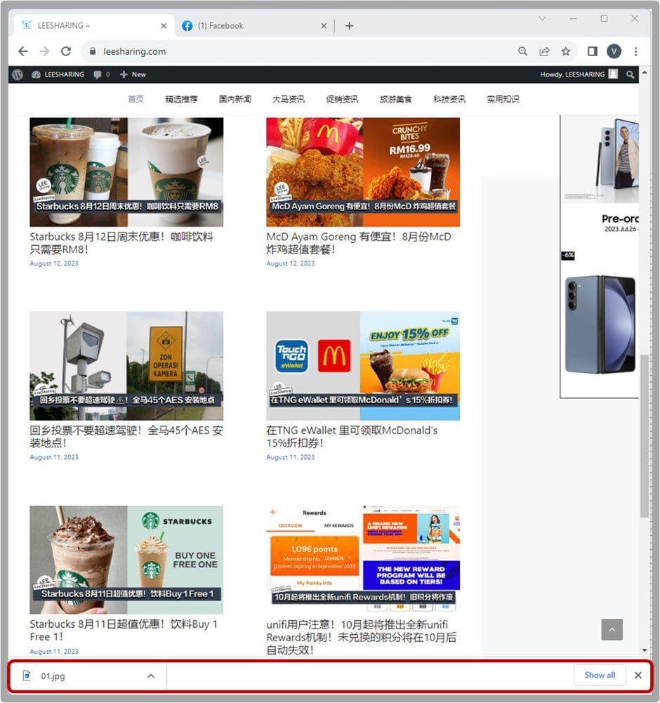Click the scrollbar up arrow
This screenshot has height=703, width=660.
(x=645, y=72)
